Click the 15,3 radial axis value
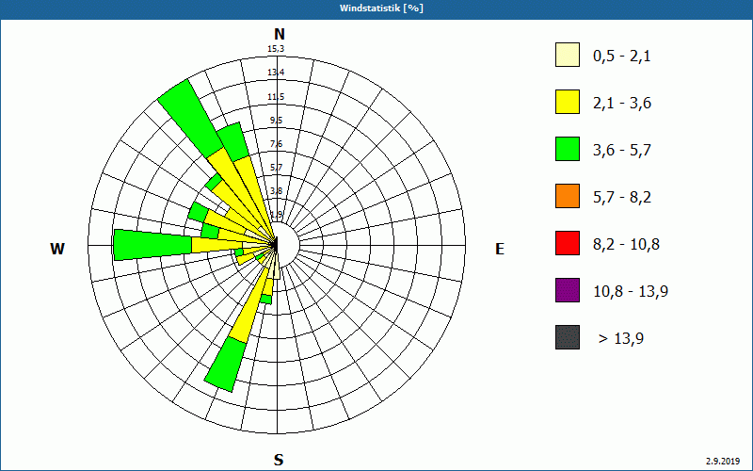 (276, 49)
